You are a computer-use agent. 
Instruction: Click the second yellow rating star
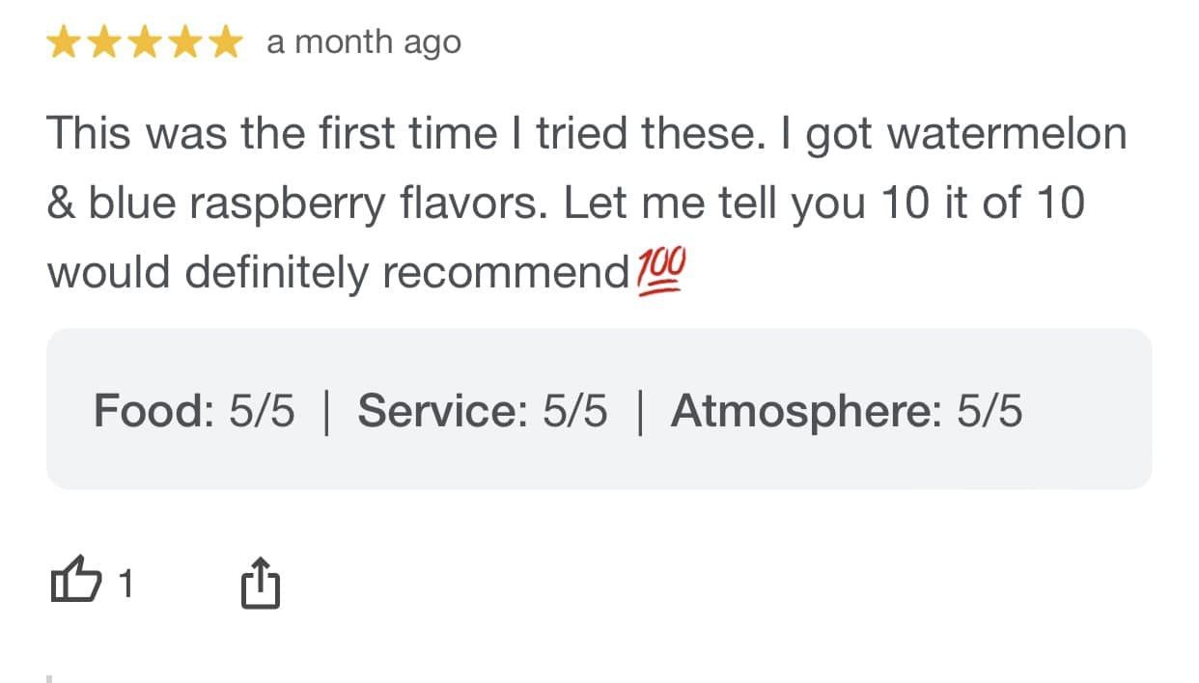104,42
